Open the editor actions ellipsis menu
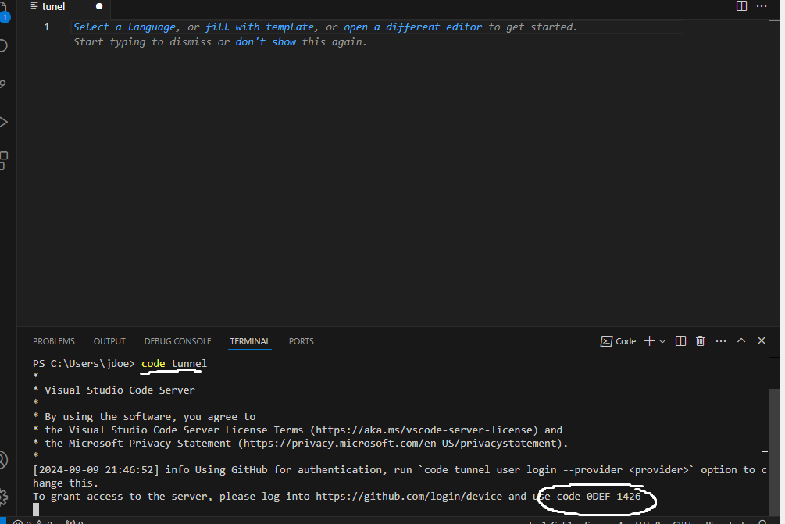Screen dimensions: 785x524 [762, 6]
